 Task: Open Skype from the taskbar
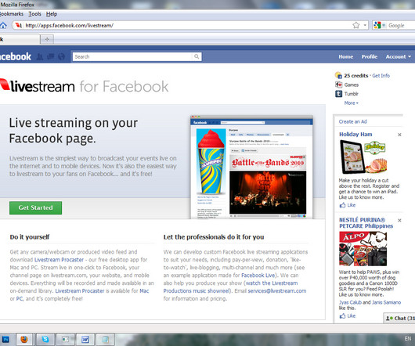45,340
